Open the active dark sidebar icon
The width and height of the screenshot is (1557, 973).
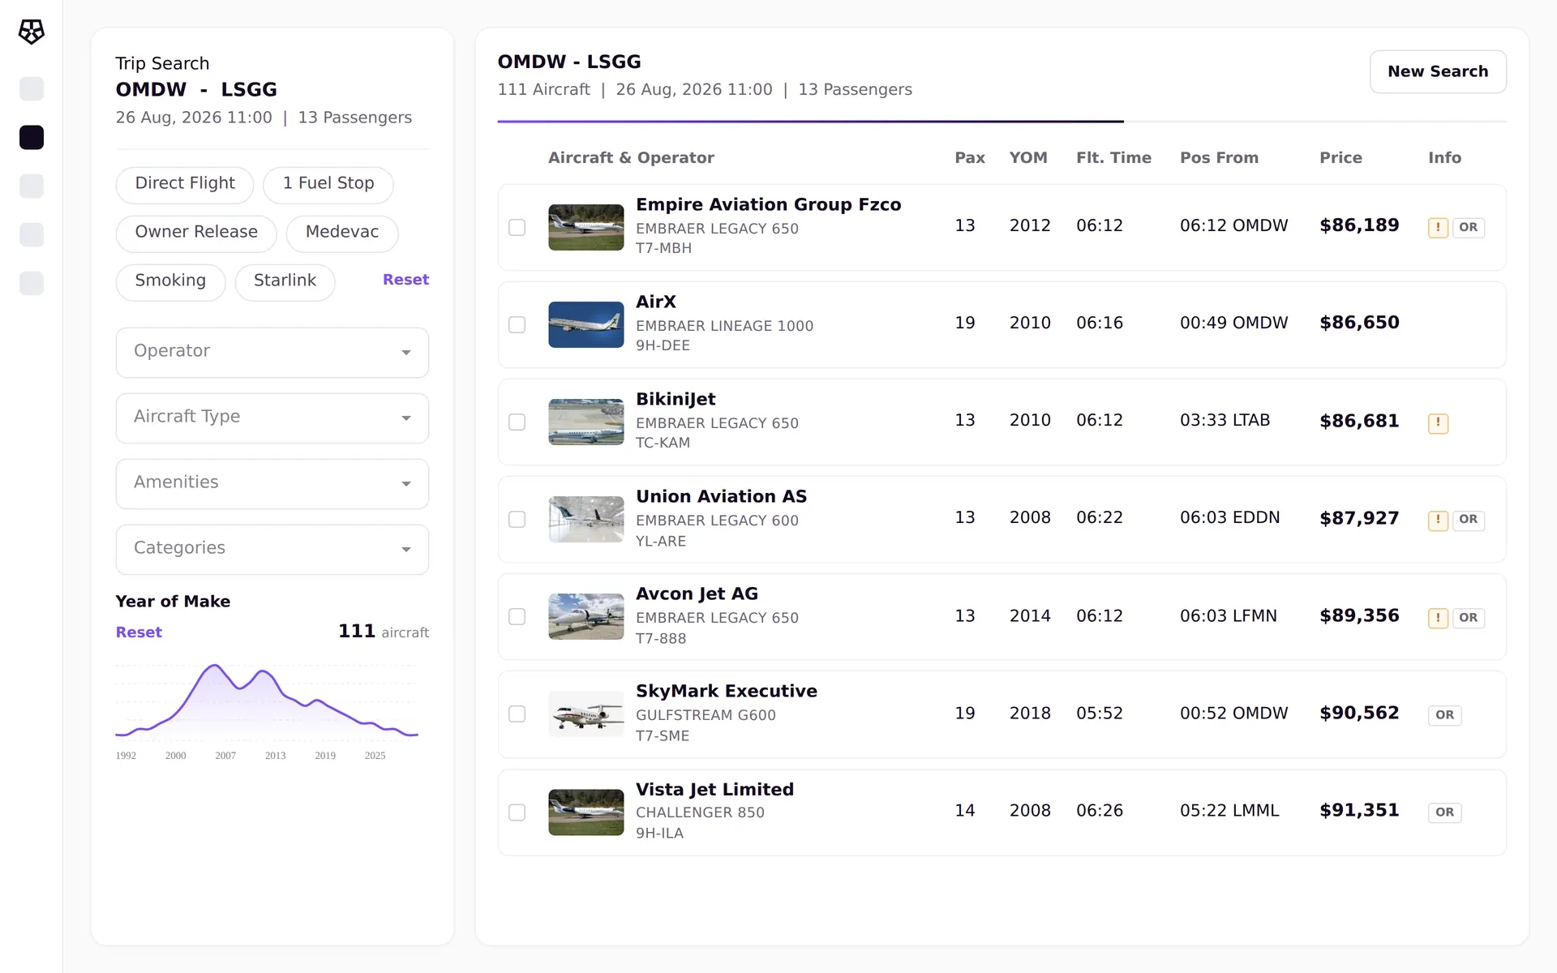click(32, 138)
